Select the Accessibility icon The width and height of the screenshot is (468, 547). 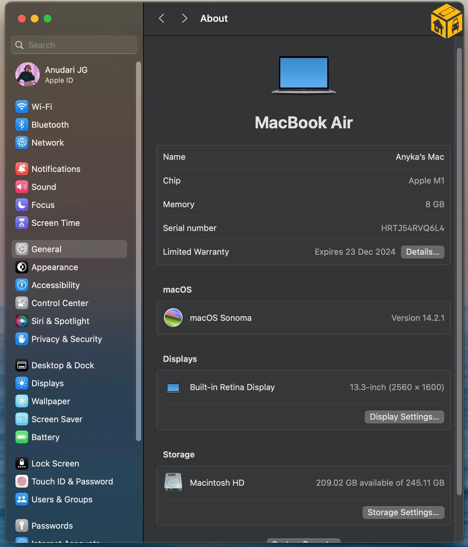pos(22,285)
